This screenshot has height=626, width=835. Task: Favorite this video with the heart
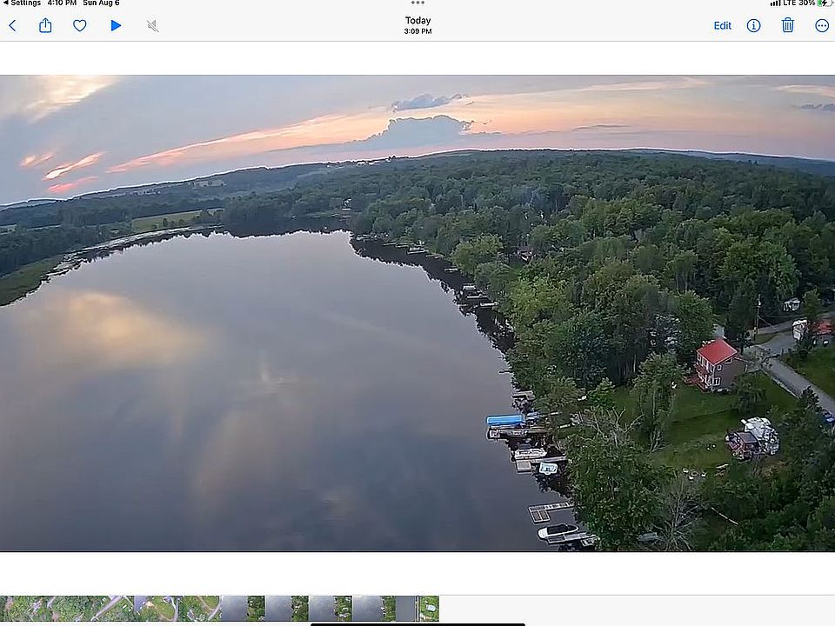(x=79, y=26)
